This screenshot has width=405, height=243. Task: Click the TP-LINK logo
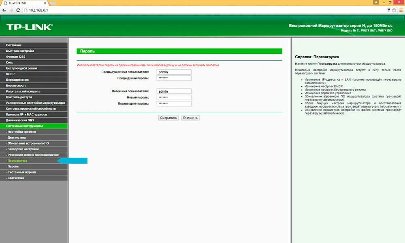[x=30, y=27]
